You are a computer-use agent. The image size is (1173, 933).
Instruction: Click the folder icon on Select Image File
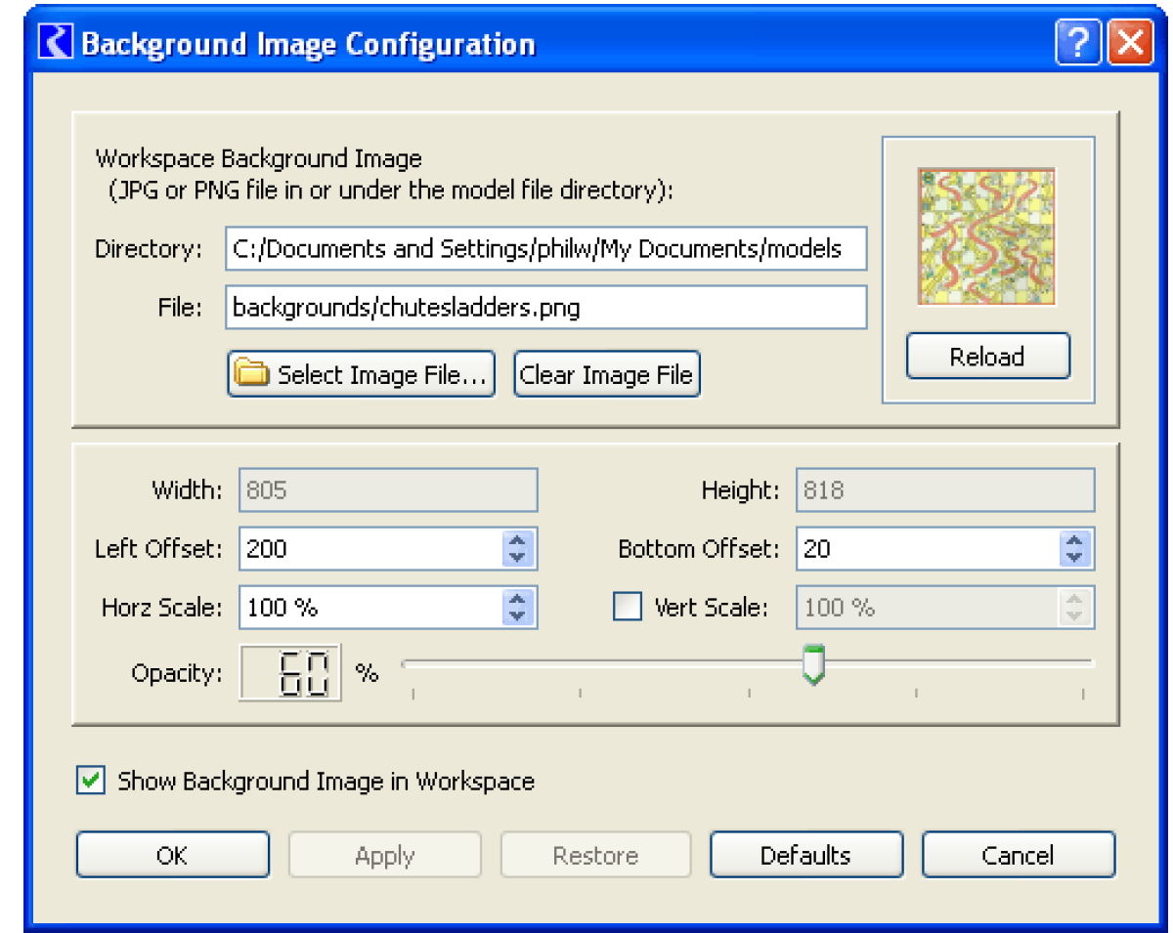point(252,375)
